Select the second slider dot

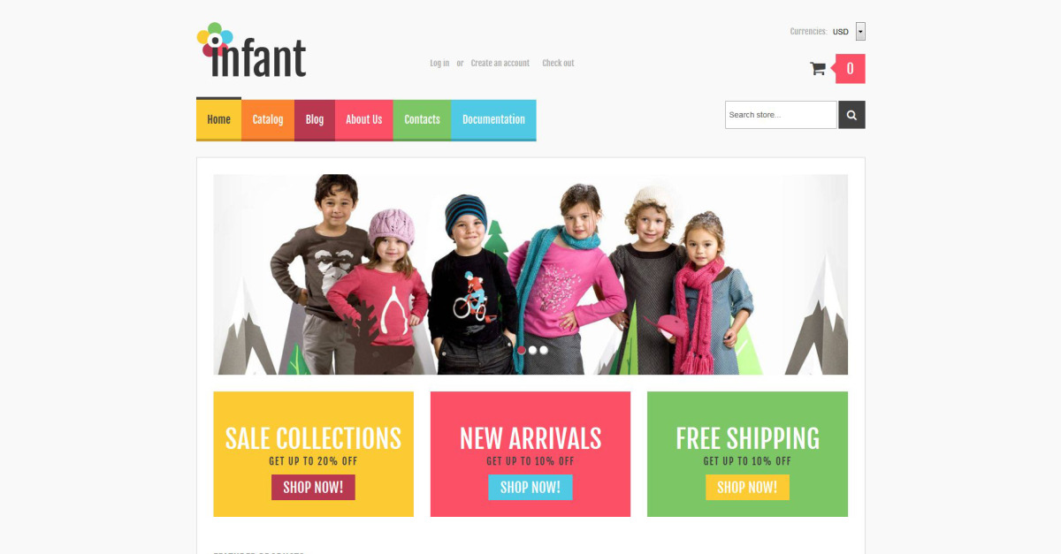pyautogui.click(x=533, y=350)
